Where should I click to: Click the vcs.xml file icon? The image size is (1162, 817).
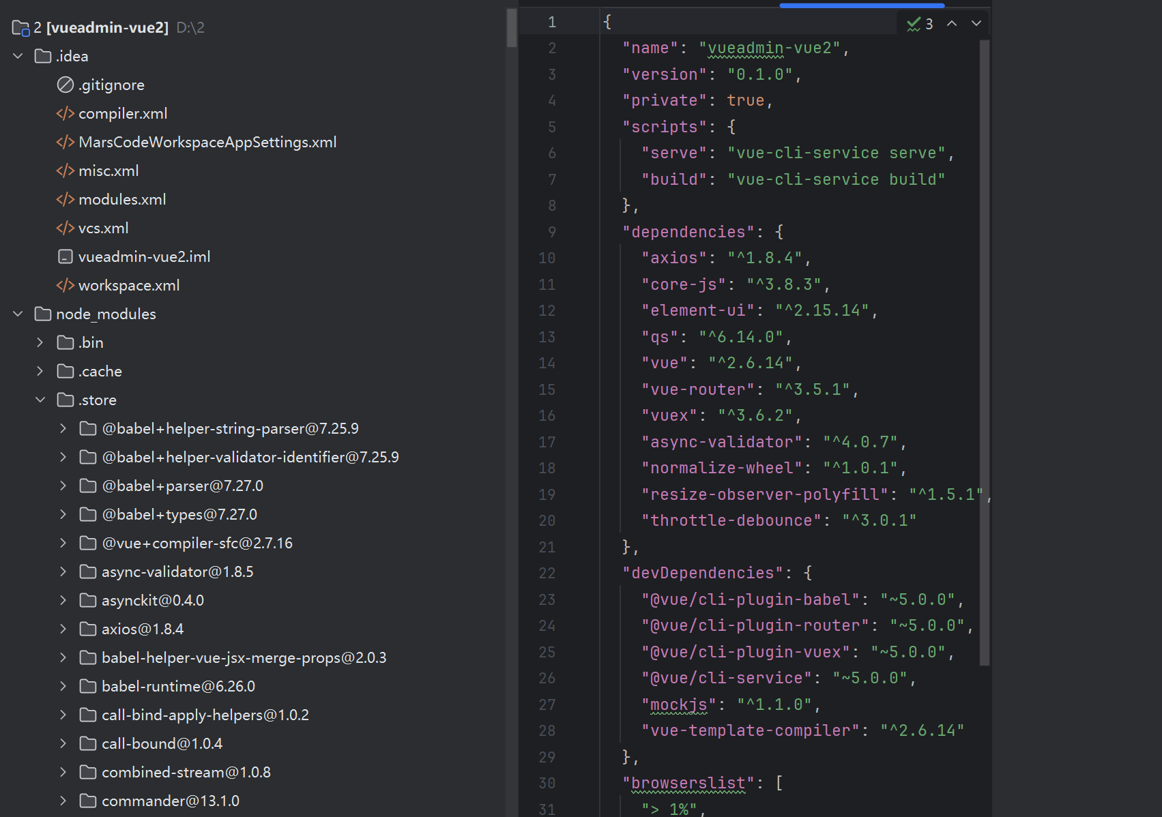tap(66, 228)
